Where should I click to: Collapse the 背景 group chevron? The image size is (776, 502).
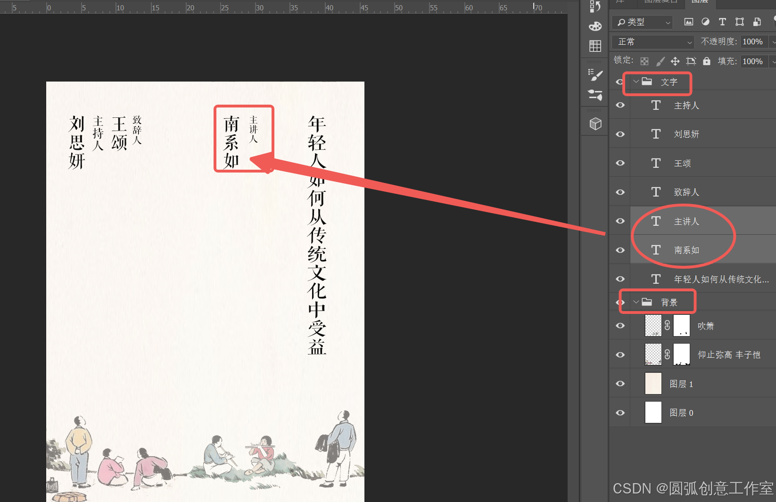636,302
